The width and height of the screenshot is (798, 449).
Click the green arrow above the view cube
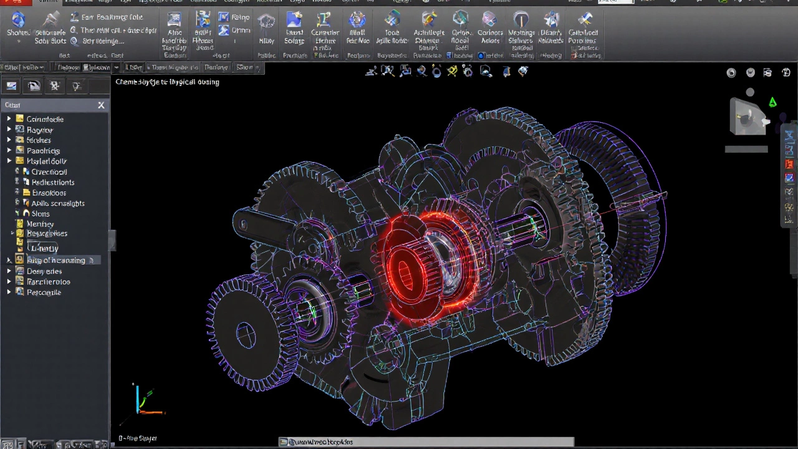(x=772, y=102)
